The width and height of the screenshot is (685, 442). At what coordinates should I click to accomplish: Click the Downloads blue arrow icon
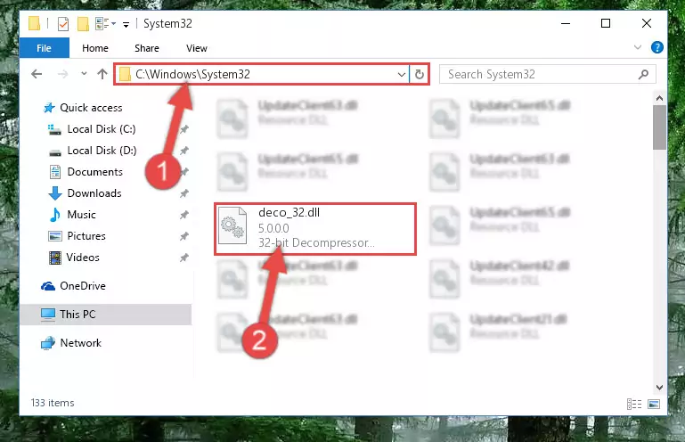[x=54, y=193]
